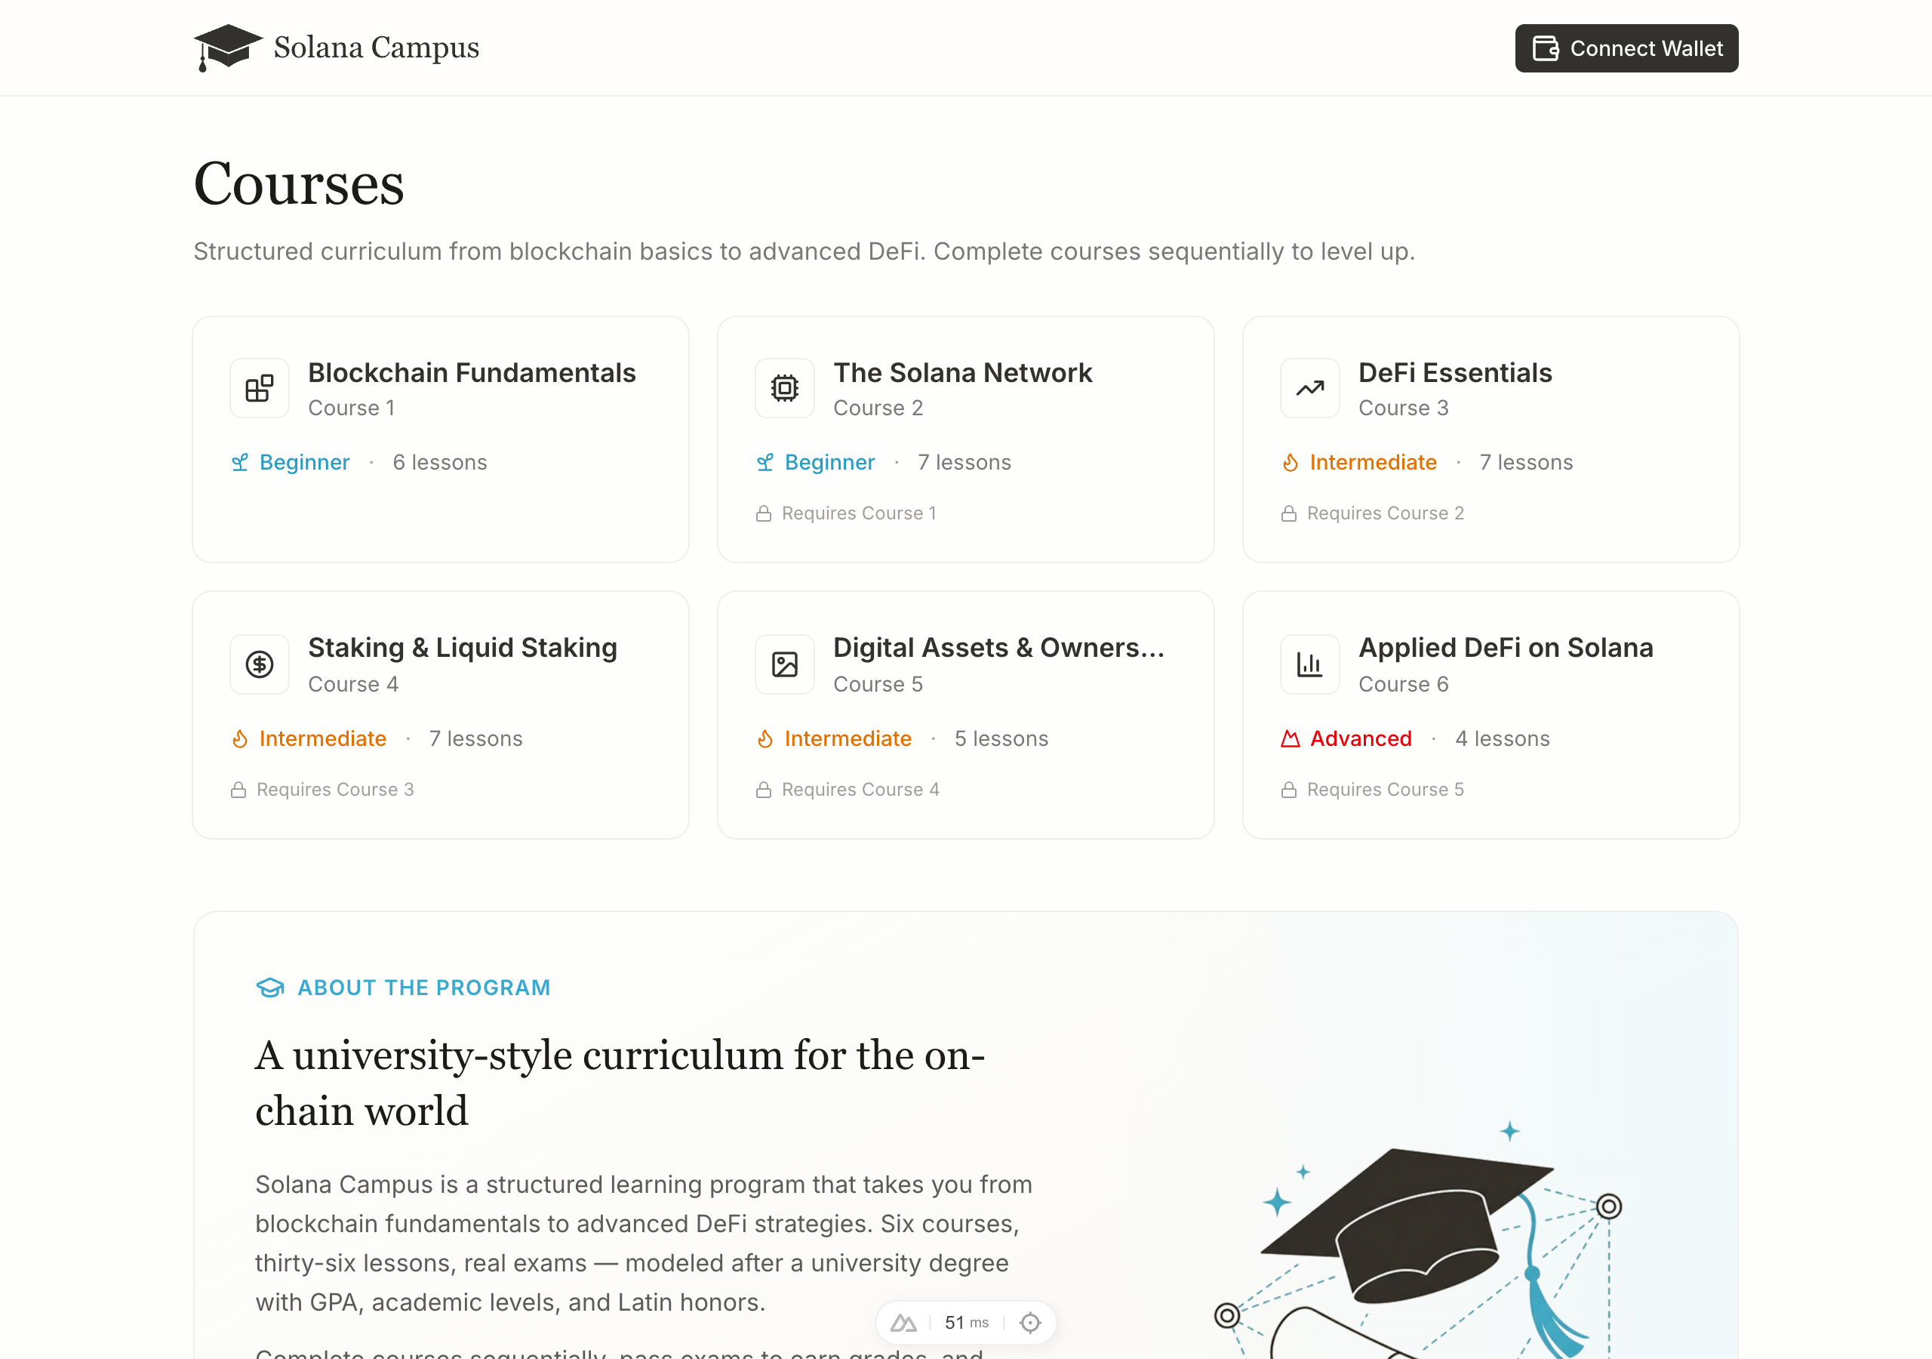Click the lock icon next to Requires Course 1
Viewport: 1932px width, 1359px height.
[763, 513]
